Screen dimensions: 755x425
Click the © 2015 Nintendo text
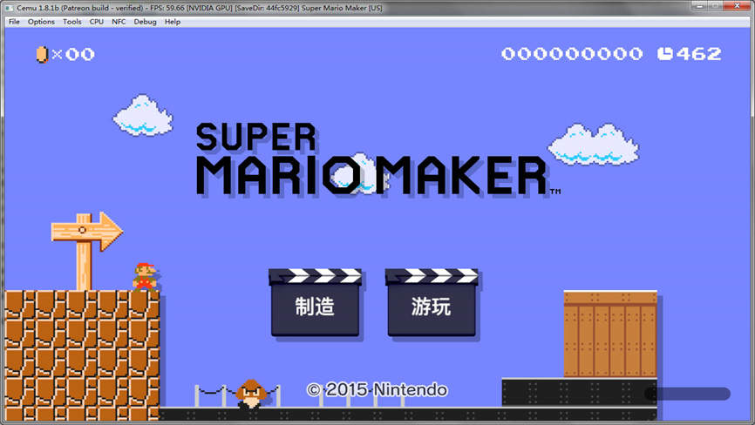377,389
